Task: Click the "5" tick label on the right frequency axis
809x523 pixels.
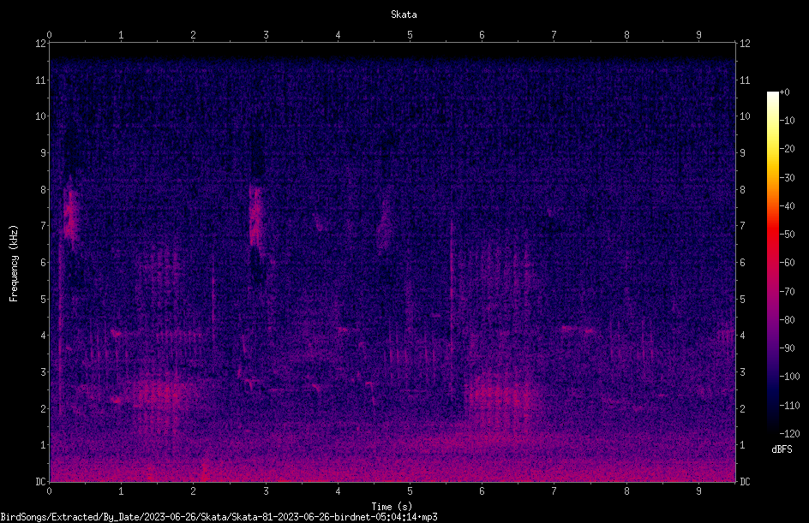Action: 742,300
